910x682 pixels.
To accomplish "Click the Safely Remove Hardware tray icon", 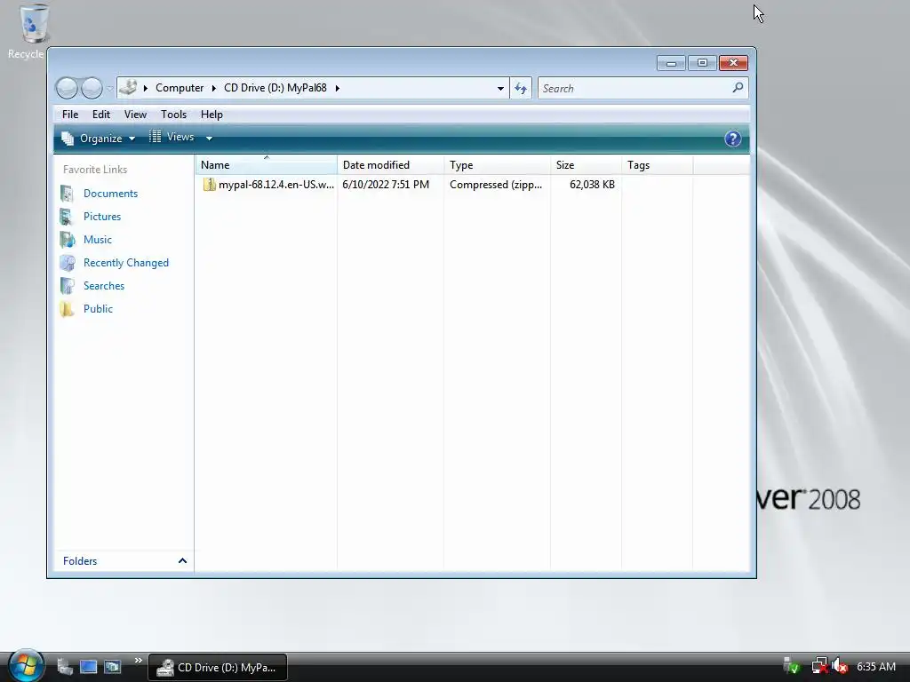I will click(791, 666).
